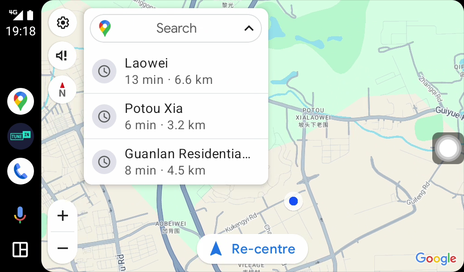Zoom in with the plus button

[63, 216]
